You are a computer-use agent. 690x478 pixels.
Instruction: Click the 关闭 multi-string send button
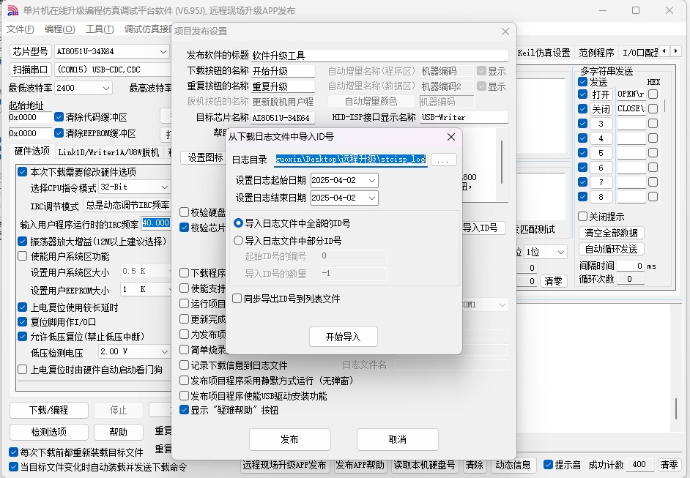[x=601, y=109]
